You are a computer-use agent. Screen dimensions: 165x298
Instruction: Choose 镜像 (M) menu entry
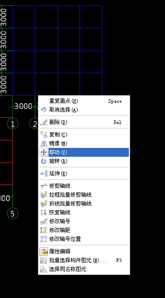tap(84, 143)
